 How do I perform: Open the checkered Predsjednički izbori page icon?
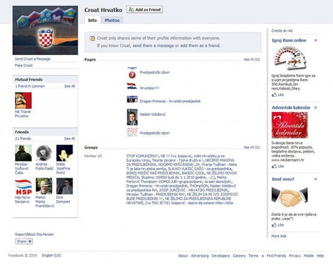[x=132, y=132]
